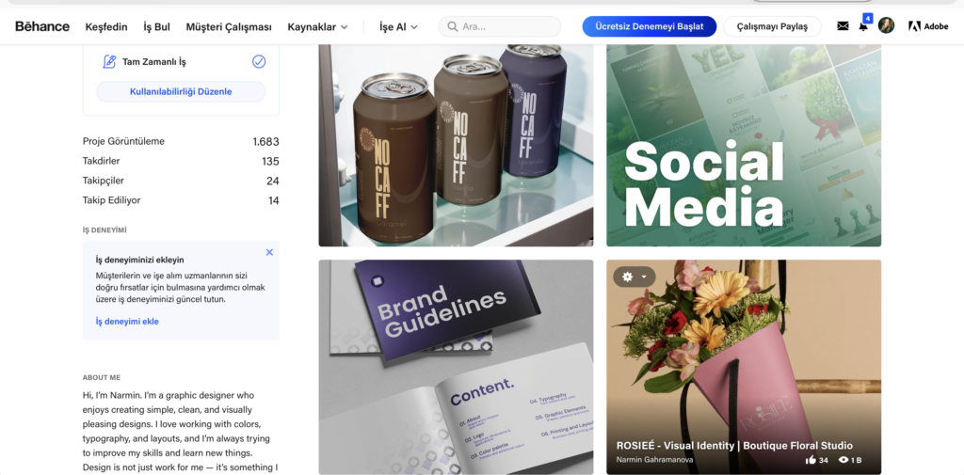This screenshot has width=964, height=475.
Task: Toggle the Tam Zamanlı İş checkmark
Action: point(259,61)
